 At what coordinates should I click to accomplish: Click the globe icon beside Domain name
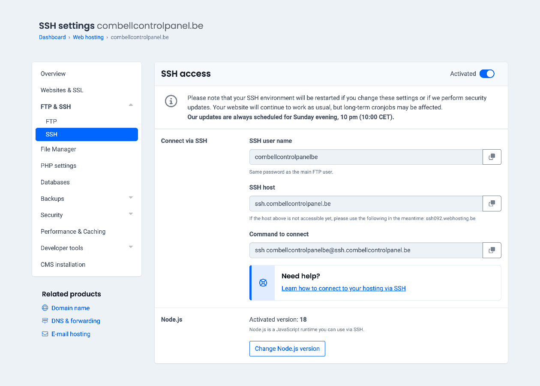[x=45, y=308]
